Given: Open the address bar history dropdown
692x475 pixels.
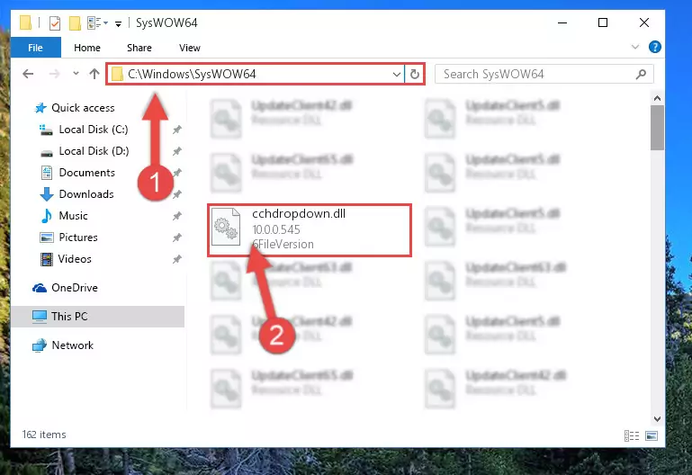Looking at the screenshot, I should tap(397, 74).
